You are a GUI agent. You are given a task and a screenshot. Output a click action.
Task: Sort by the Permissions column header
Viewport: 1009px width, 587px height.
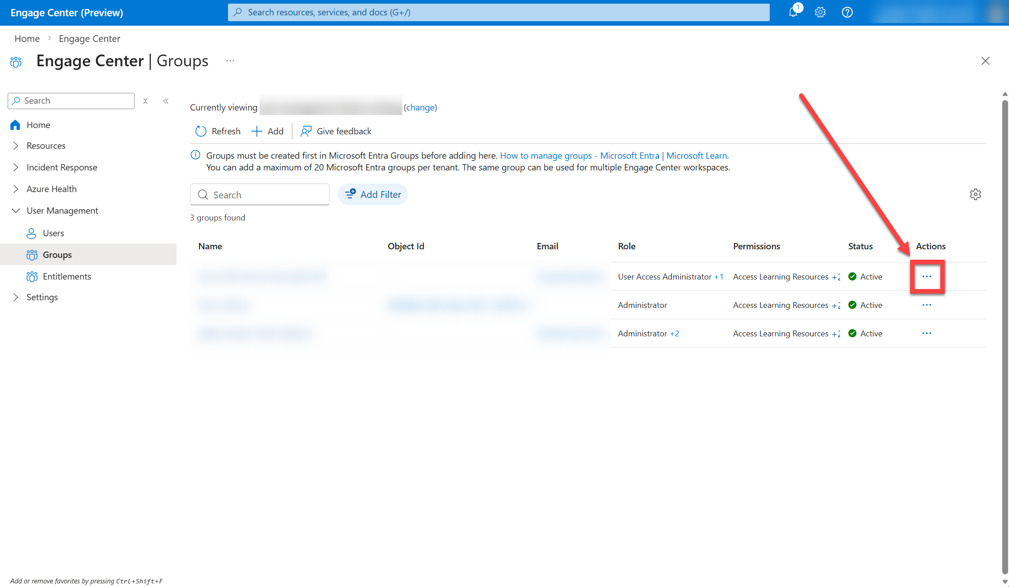click(757, 246)
